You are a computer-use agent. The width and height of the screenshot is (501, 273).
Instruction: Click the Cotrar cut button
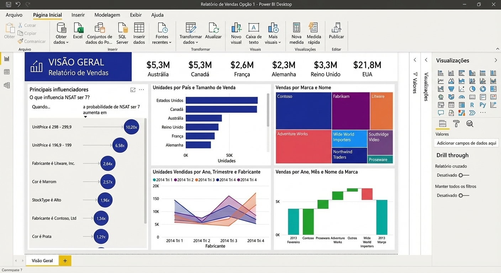(x=27, y=25)
